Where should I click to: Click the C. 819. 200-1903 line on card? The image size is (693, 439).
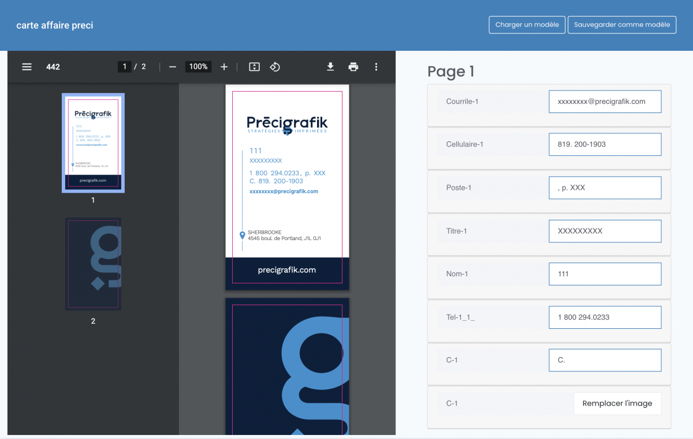click(276, 181)
